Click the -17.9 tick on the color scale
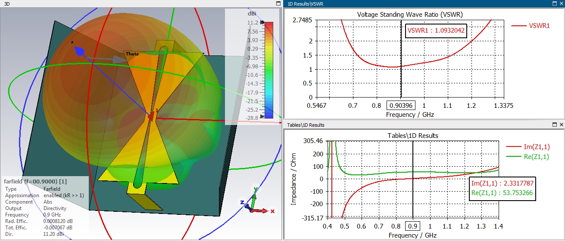The height and width of the screenshot is (241, 565). point(253,92)
